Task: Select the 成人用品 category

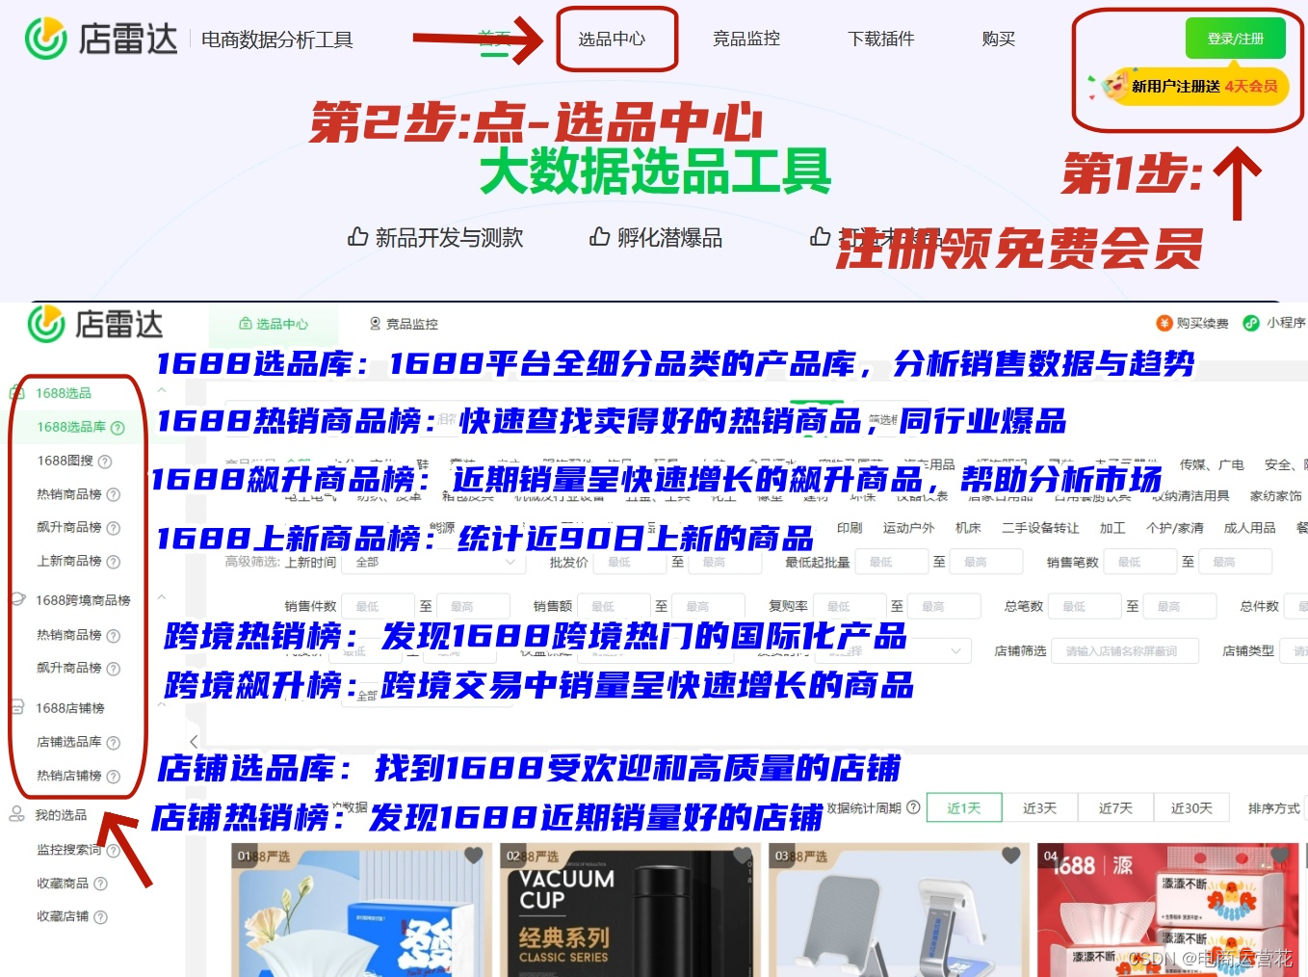Action: coord(1249,528)
